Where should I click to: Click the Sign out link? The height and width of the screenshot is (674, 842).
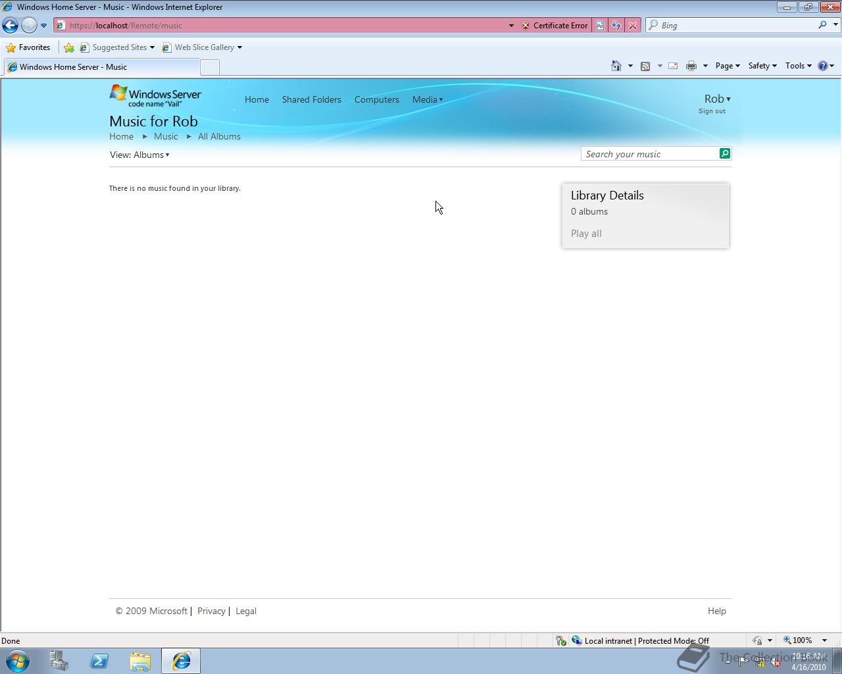(x=712, y=111)
